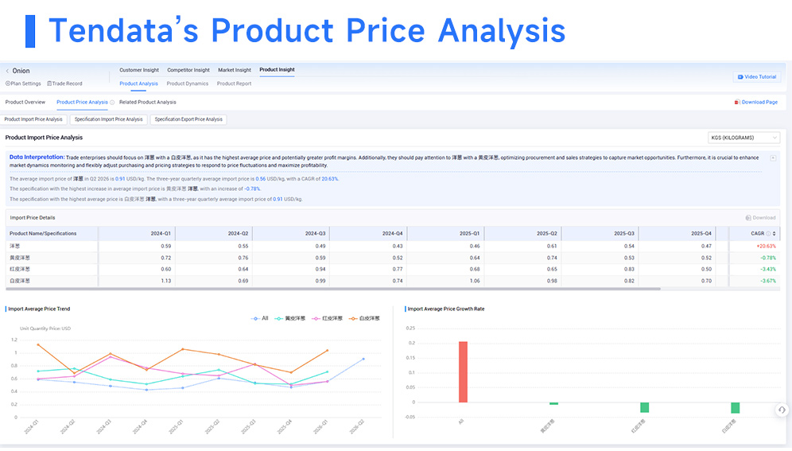Toggle the All series in chart legend
Viewport: 792px width, 451px height.
coord(259,319)
